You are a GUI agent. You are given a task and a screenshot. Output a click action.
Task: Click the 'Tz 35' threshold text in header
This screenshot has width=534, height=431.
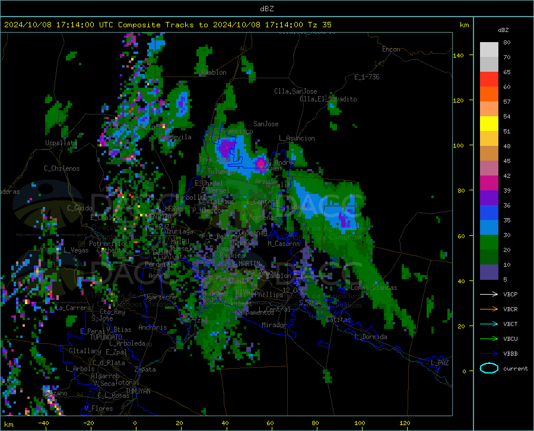[x=319, y=25]
